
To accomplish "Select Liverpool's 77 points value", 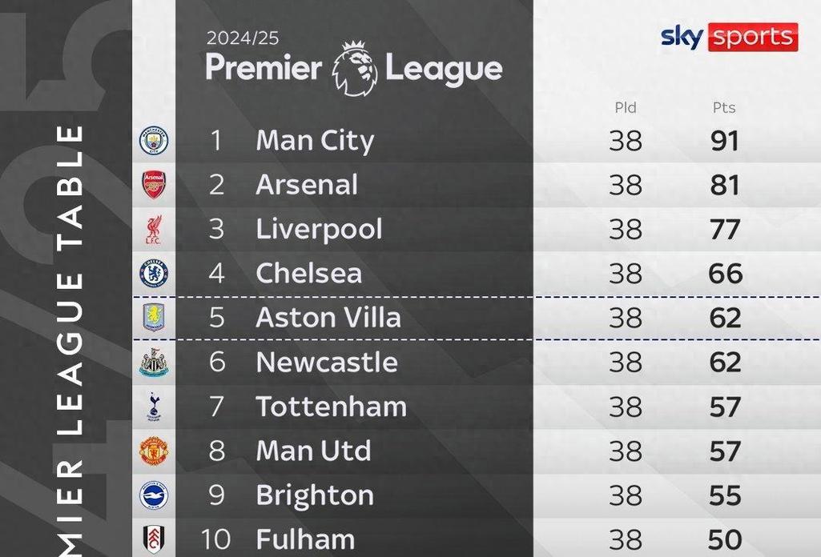I will pos(724,230).
